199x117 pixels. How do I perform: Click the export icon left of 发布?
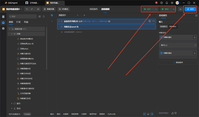[180, 9]
